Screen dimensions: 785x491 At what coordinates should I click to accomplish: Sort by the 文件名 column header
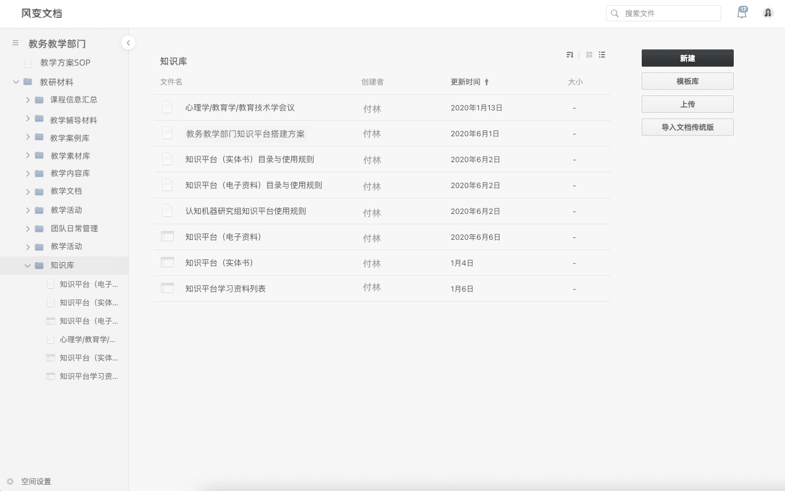[x=171, y=82]
